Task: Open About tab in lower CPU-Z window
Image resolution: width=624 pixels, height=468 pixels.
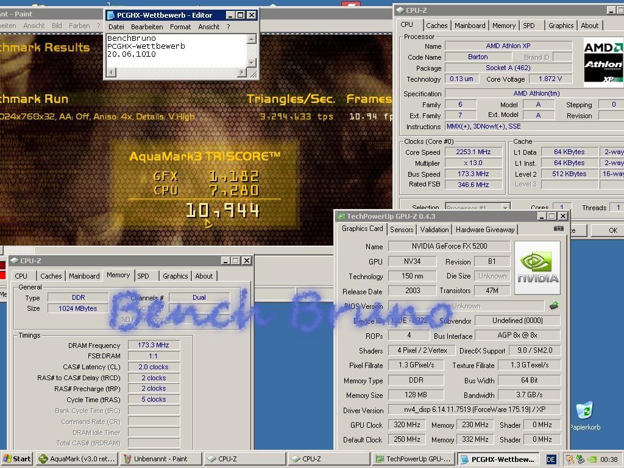Action: click(x=204, y=276)
